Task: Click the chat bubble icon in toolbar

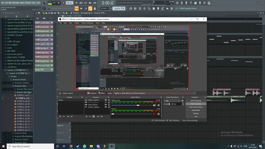Action: click(205, 3)
